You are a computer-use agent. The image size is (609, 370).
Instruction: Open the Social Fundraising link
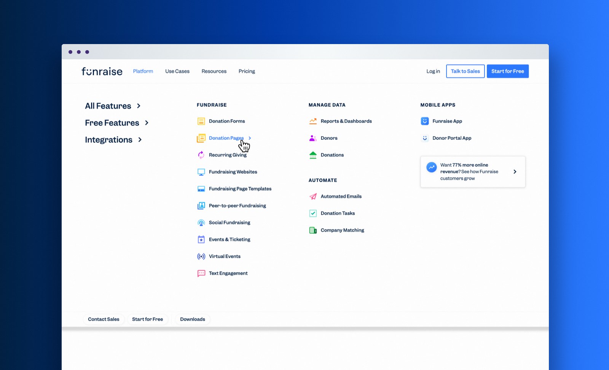tap(230, 223)
